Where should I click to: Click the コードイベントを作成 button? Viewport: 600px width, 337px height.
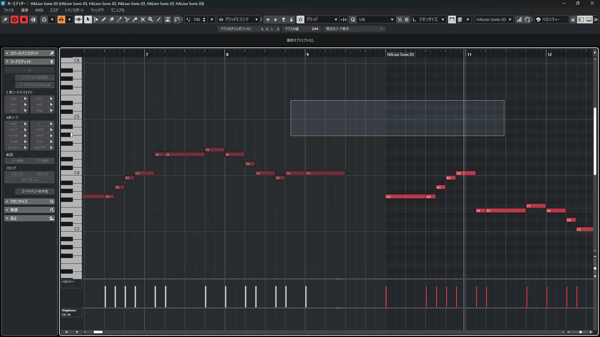[x=35, y=191]
